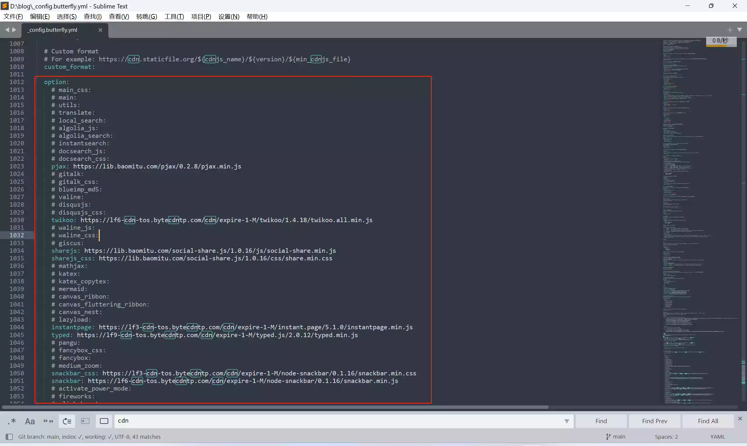Click the horizontal scrollbar
The image size is (747, 446).
[x=275, y=407]
